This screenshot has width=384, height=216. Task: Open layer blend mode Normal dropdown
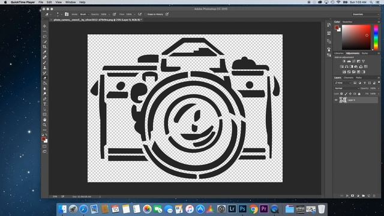346,88
